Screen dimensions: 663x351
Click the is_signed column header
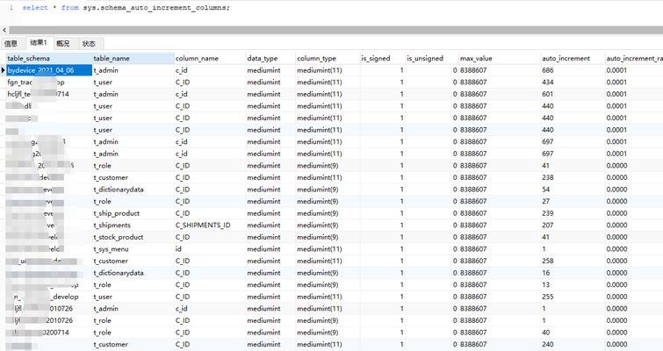coord(376,58)
